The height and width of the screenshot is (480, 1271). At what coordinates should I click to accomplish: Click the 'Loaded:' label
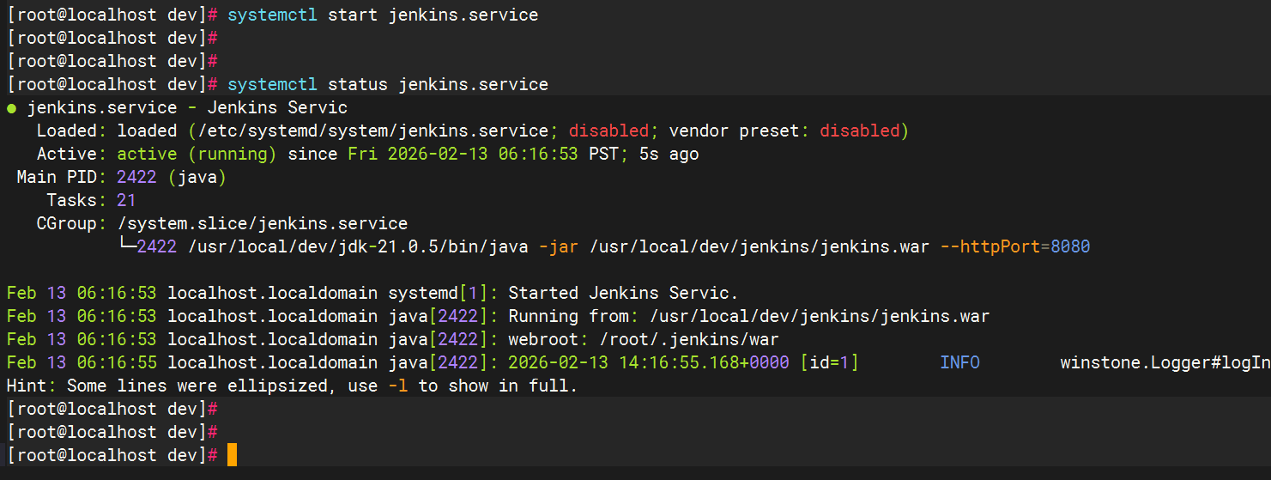[x=71, y=131]
